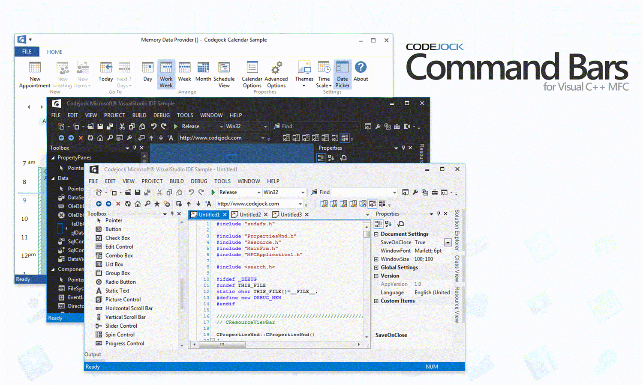Click Font size 'A' icon in front IDE
Viewport: 643px width, 385px height.
208,204
